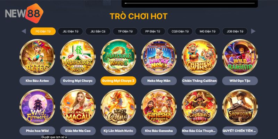
Task: Open the Caishen Wins game icon
Action: click(199, 57)
